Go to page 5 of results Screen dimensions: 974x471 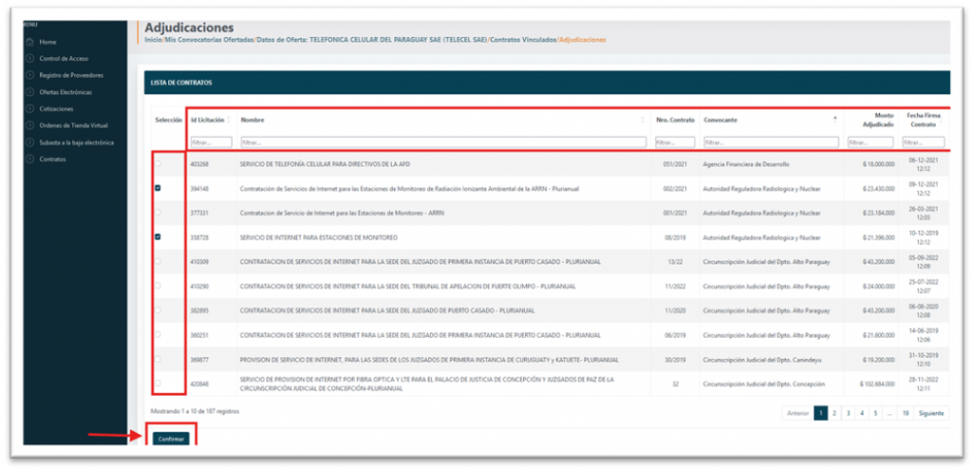click(875, 413)
